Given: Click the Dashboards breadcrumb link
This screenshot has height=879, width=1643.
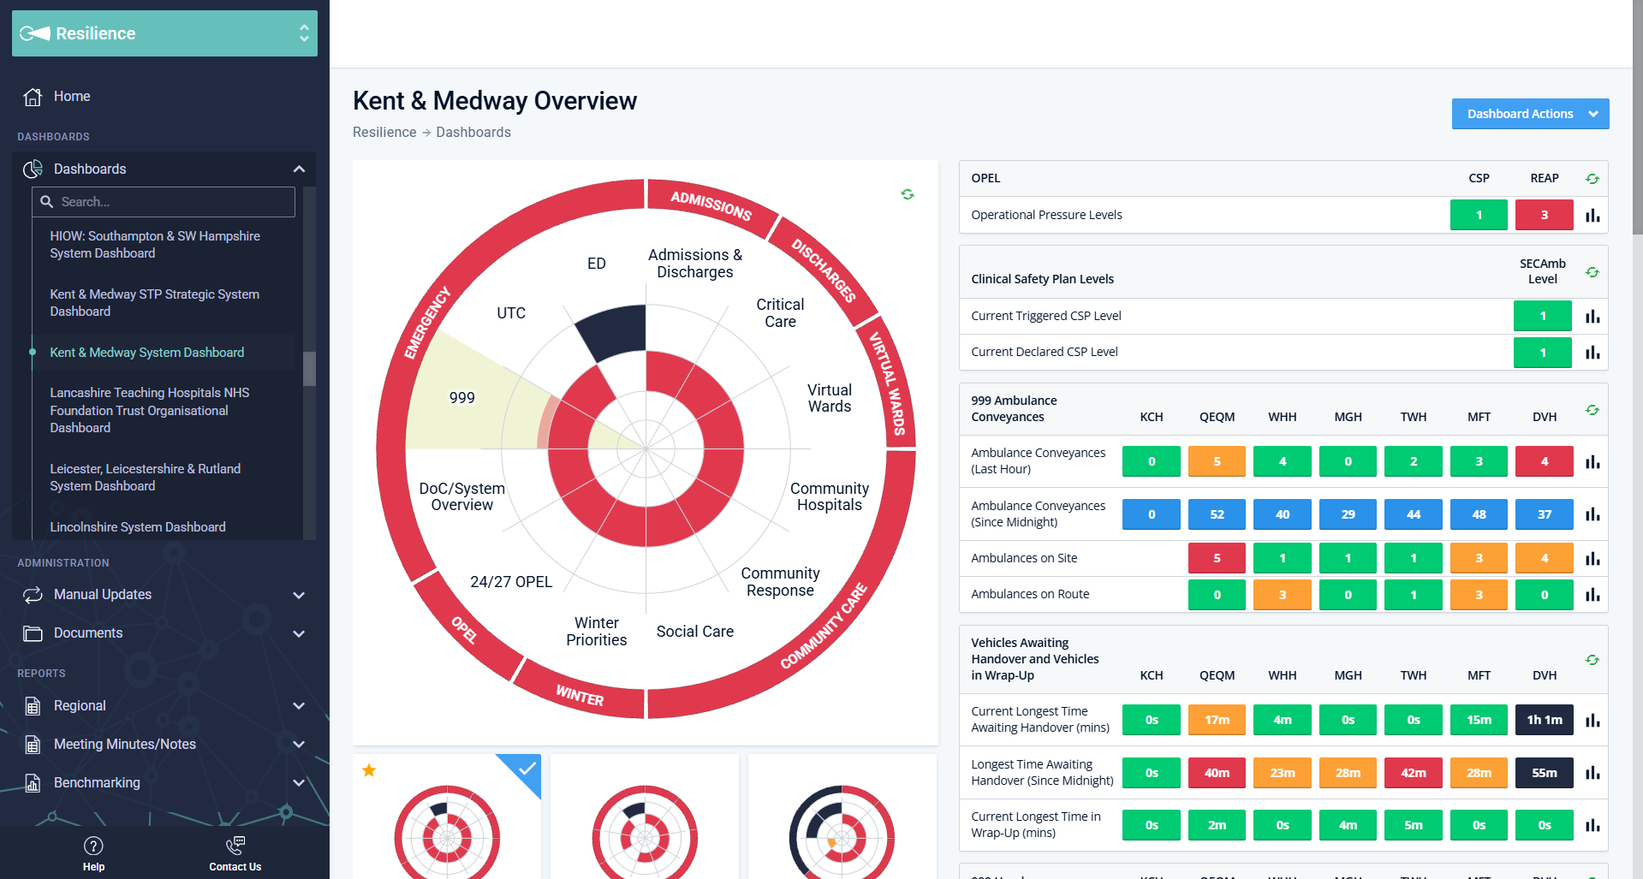Looking at the screenshot, I should (473, 132).
